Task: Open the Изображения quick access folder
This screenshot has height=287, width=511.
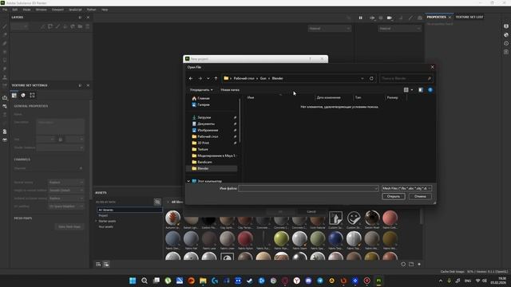Action: pyautogui.click(x=208, y=130)
